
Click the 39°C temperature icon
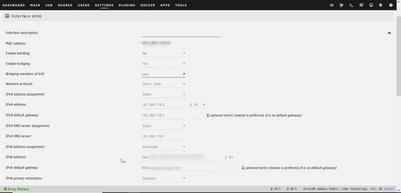point(271,189)
